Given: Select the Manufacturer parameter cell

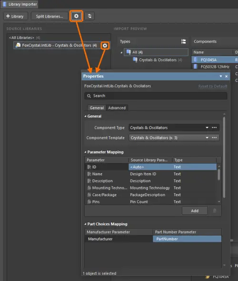Looking at the screenshot, I should point(119,239).
